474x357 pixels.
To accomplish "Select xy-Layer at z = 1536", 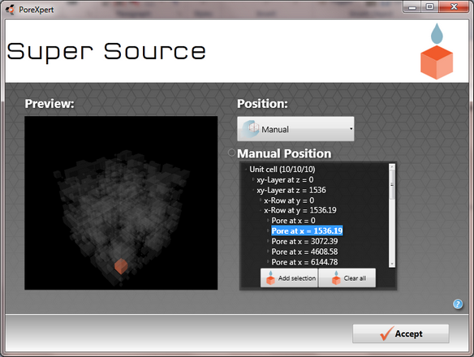I will pos(291,190).
